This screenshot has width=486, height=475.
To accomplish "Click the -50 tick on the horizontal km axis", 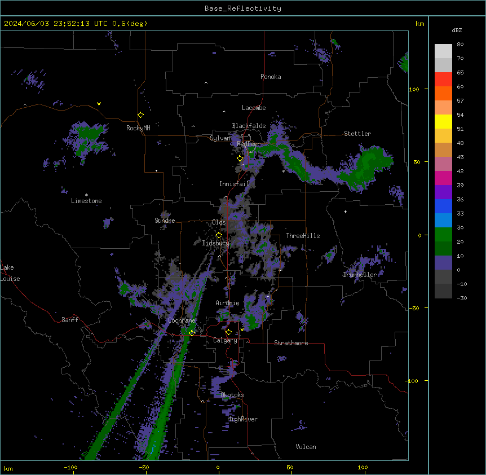I will pos(144,467).
